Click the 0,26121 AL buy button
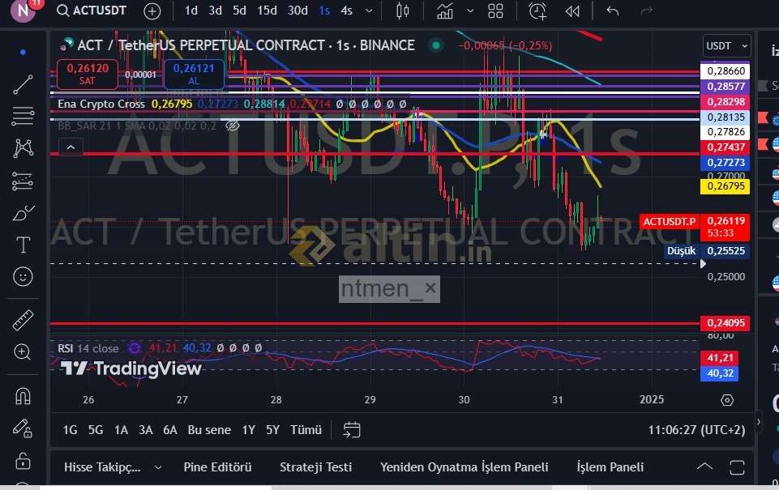This screenshot has width=779, height=490. click(194, 74)
